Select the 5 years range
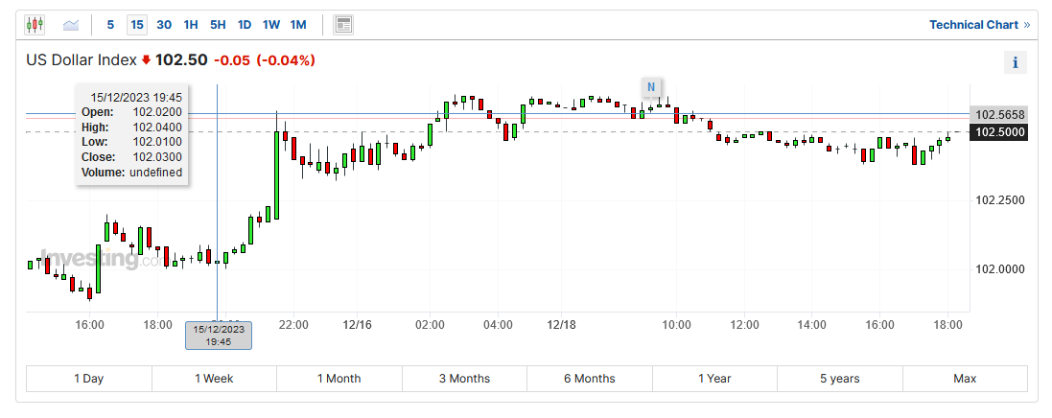 coord(840,379)
